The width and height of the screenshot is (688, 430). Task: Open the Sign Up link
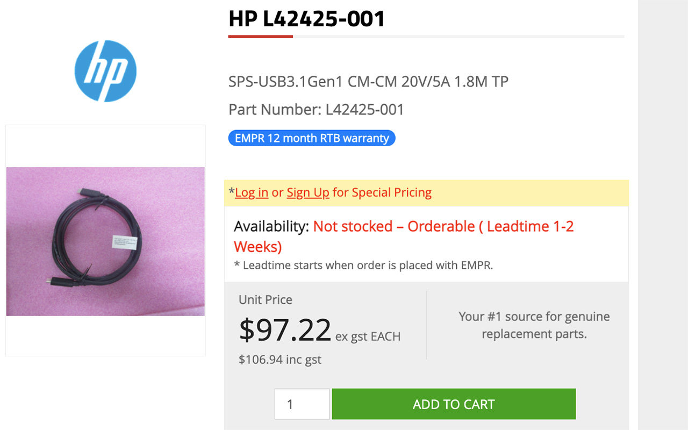308,192
